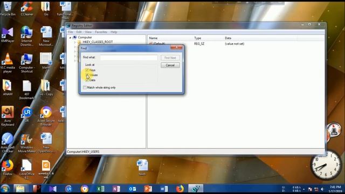
Task: Open Outlook from the taskbar
Action: click(x=132, y=189)
